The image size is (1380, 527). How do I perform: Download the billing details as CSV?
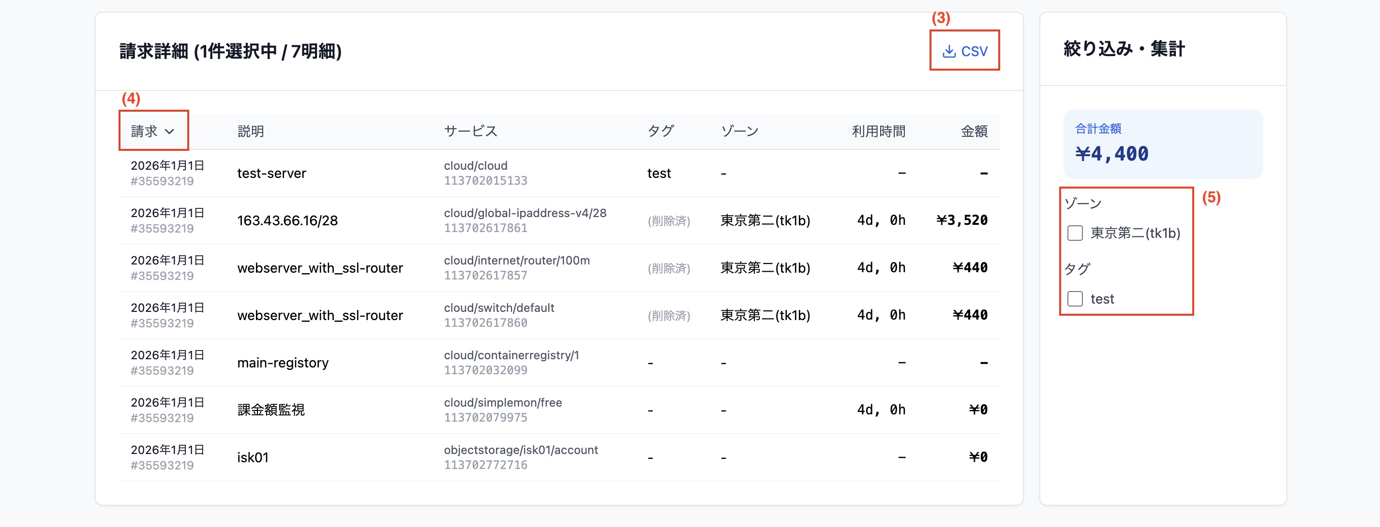coord(964,51)
